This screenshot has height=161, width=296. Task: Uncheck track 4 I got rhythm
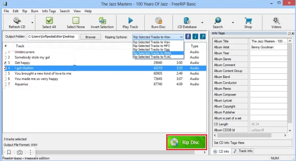(x=5, y=68)
